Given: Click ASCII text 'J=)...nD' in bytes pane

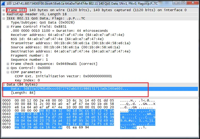Looking at the screenshot, I should (128, 127).
